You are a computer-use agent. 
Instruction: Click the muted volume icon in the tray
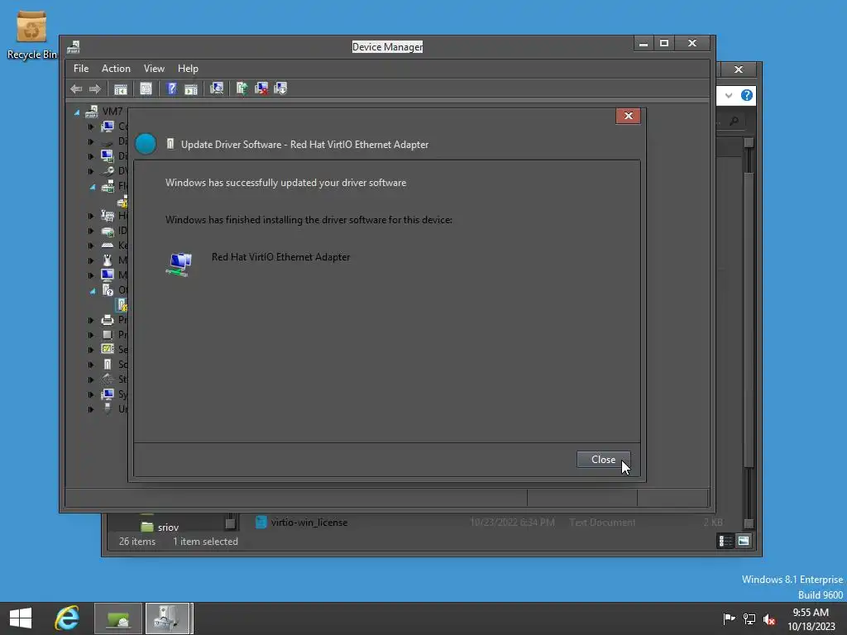click(x=769, y=618)
